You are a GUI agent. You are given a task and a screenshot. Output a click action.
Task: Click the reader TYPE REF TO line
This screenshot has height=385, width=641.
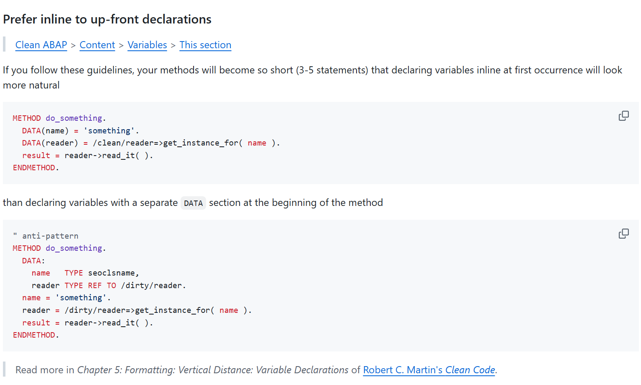click(109, 286)
